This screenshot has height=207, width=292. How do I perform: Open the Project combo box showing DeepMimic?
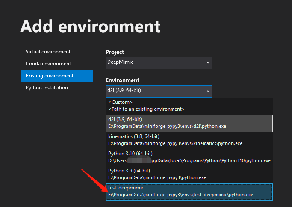154,63
